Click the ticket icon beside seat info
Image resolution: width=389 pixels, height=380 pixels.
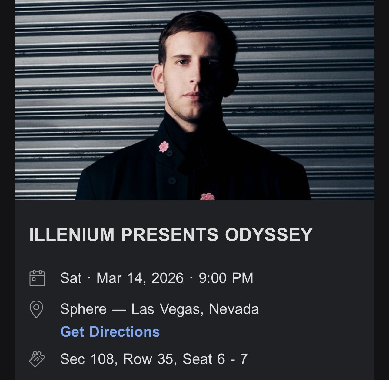click(37, 359)
